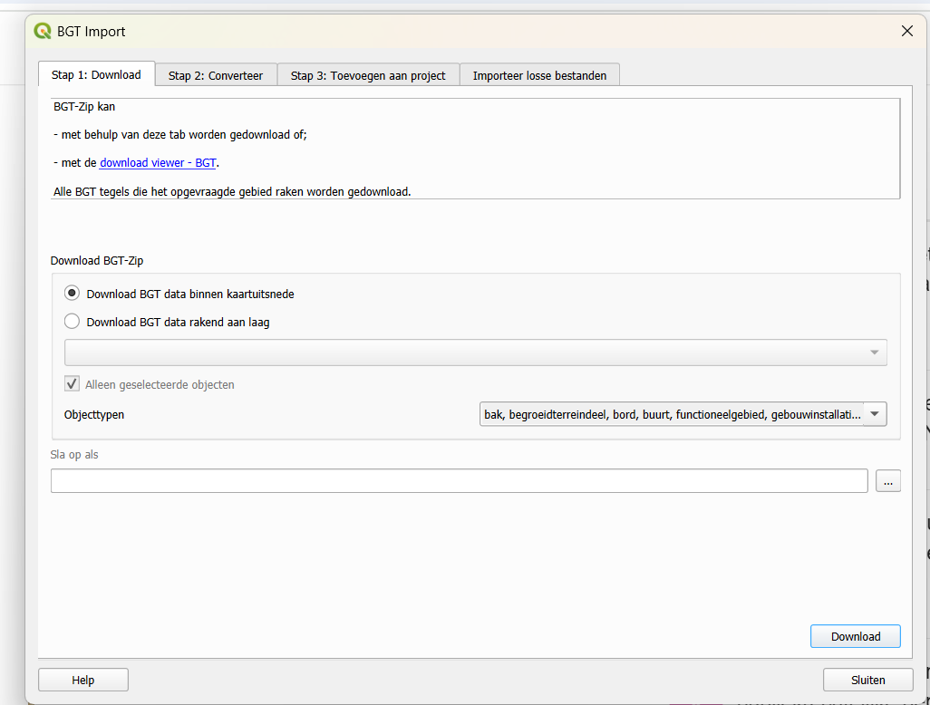The image size is (930, 705).
Task: Open the browse '...' button for save path
Action: click(x=888, y=481)
